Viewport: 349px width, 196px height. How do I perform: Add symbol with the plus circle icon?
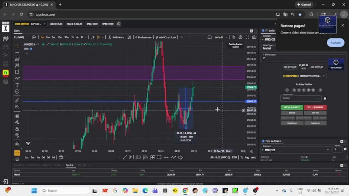coord(34,37)
